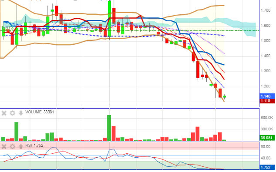This screenshot has height=172, width=276.
Task: Click the 1.600 price axis label
Action: point(266,26)
